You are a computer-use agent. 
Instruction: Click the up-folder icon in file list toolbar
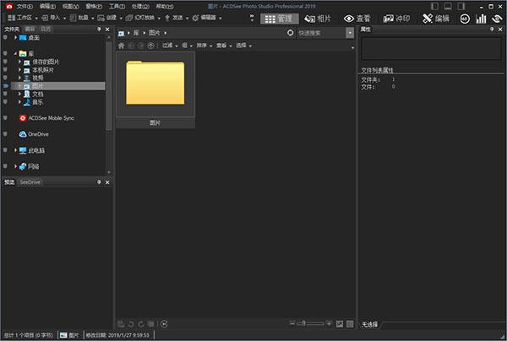click(x=150, y=46)
